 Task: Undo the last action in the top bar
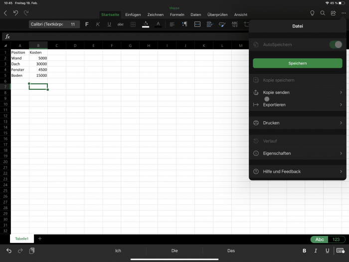click(x=16, y=13)
